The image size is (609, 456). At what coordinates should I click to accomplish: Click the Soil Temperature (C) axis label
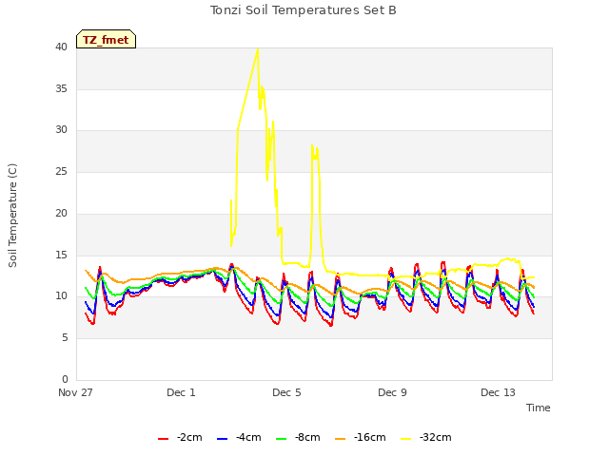coord(12,216)
